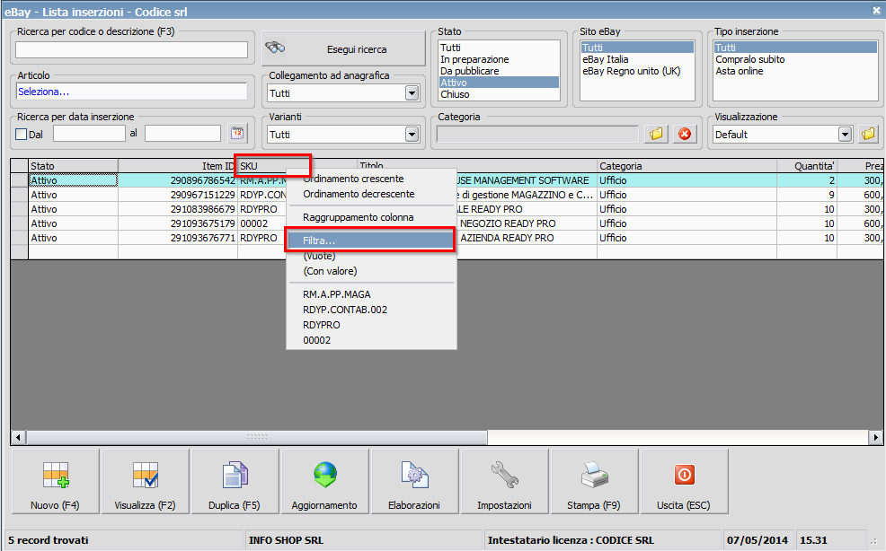The width and height of the screenshot is (886, 551).
Task: Filter by RM.A.PP.MAGA in menu
Action: tap(371, 294)
